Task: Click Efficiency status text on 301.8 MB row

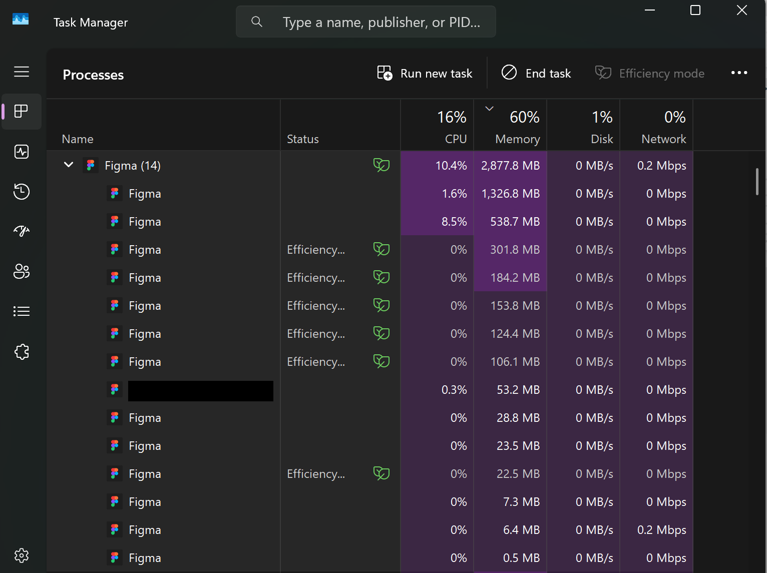Action: (316, 249)
